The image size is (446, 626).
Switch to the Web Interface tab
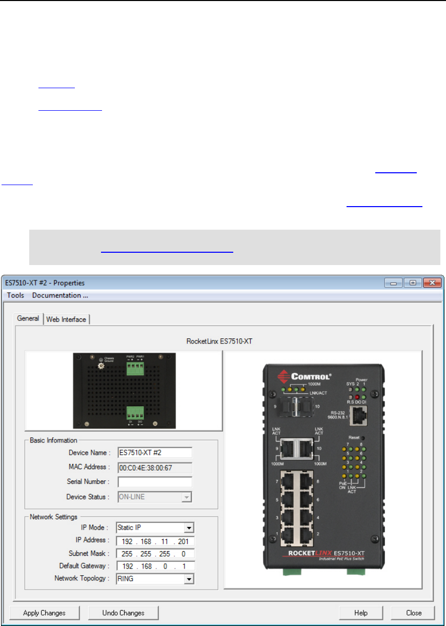(67, 319)
